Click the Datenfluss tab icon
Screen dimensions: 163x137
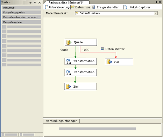tap(73, 7)
